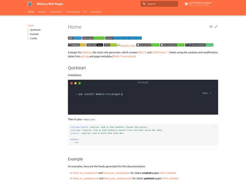Viewport: 246px width, 183px height.
Task: Click the red terminal window dot
Action: [72, 83]
